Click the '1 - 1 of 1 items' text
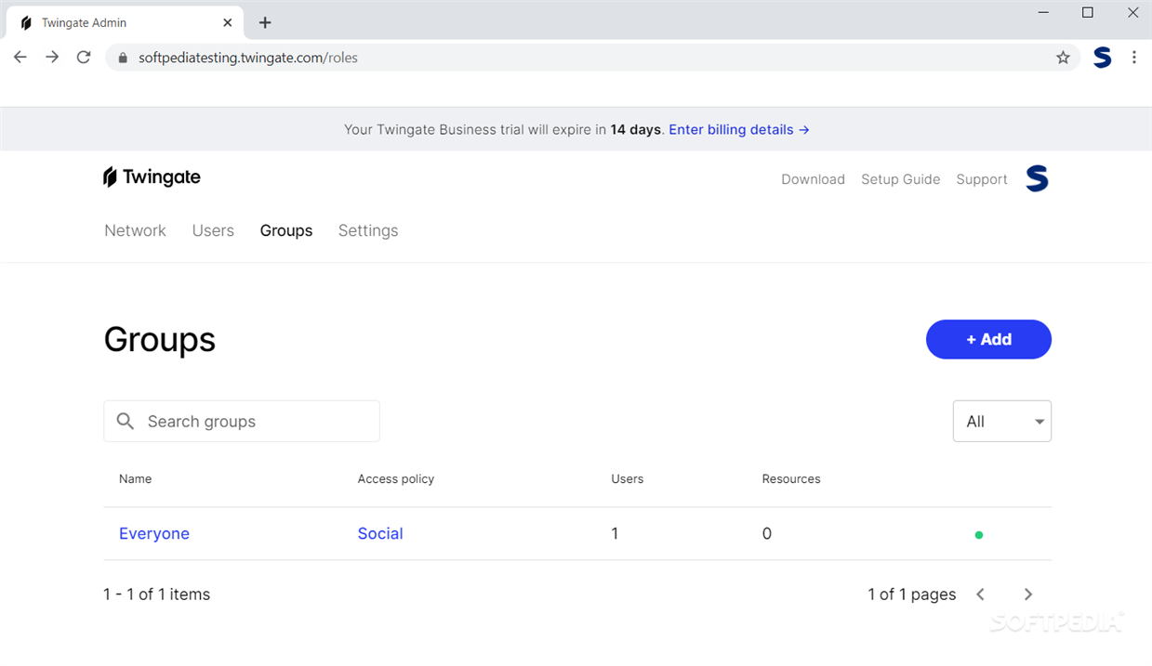The image size is (1152, 666). (x=157, y=594)
